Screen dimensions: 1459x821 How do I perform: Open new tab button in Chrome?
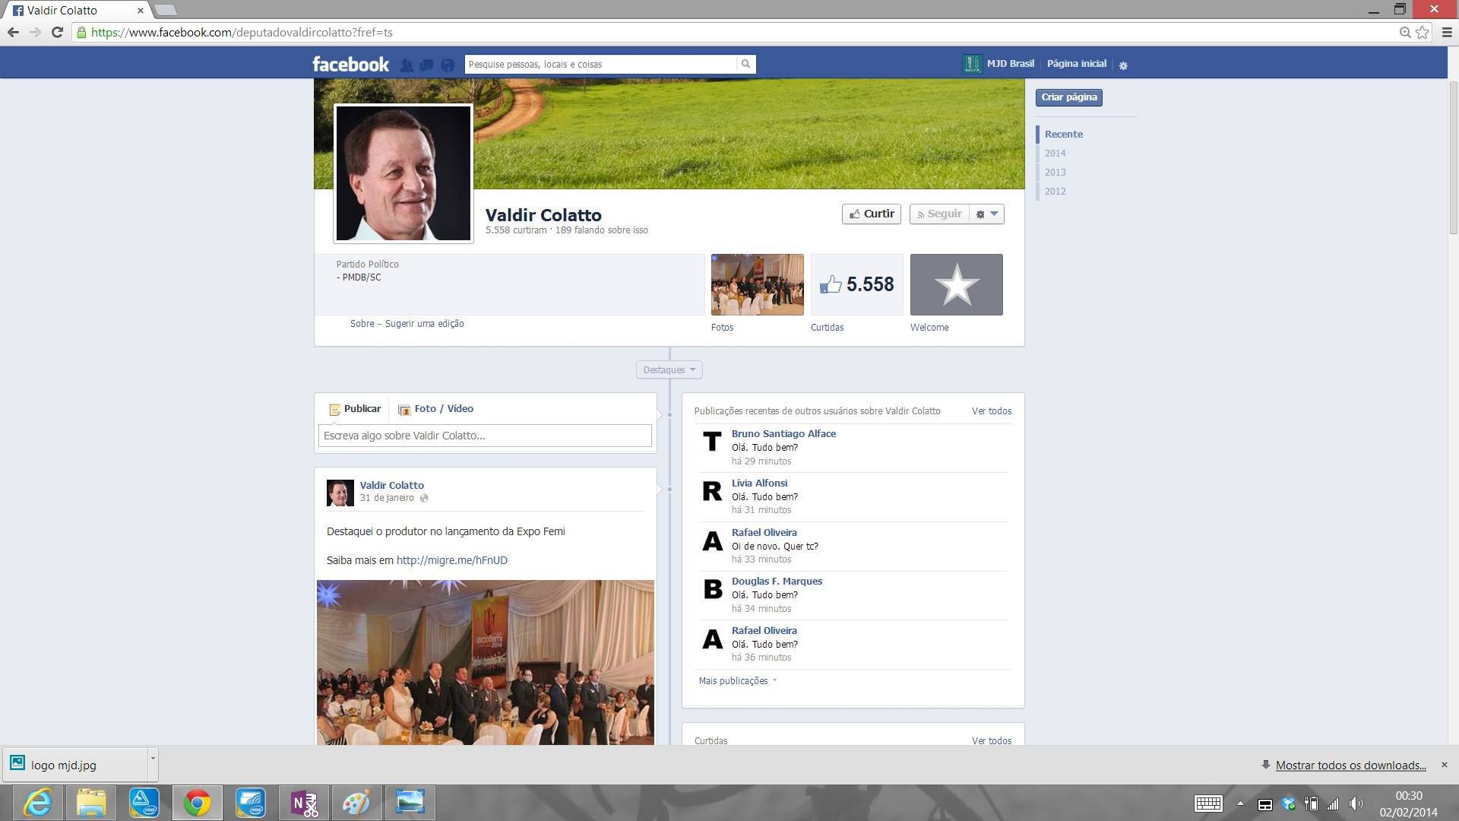[x=165, y=11]
